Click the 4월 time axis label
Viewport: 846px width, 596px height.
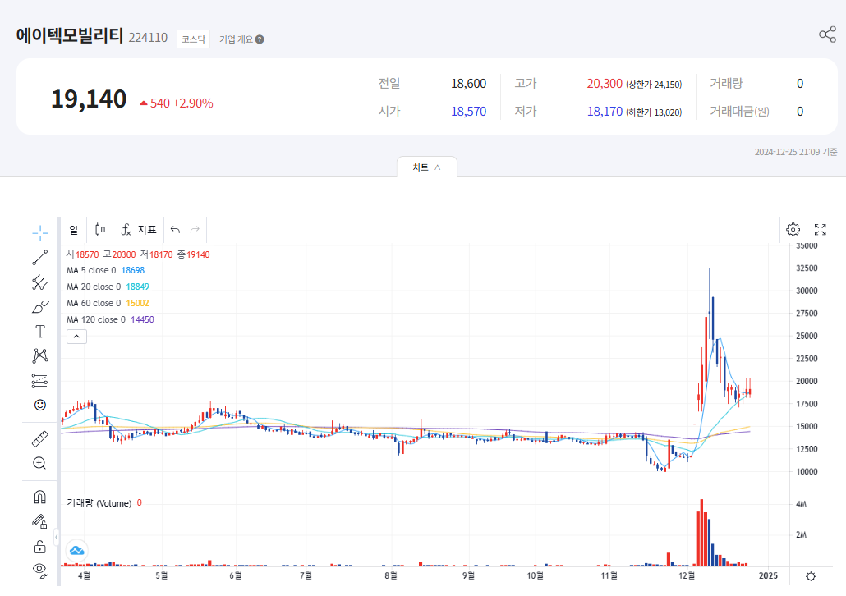(84, 576)
